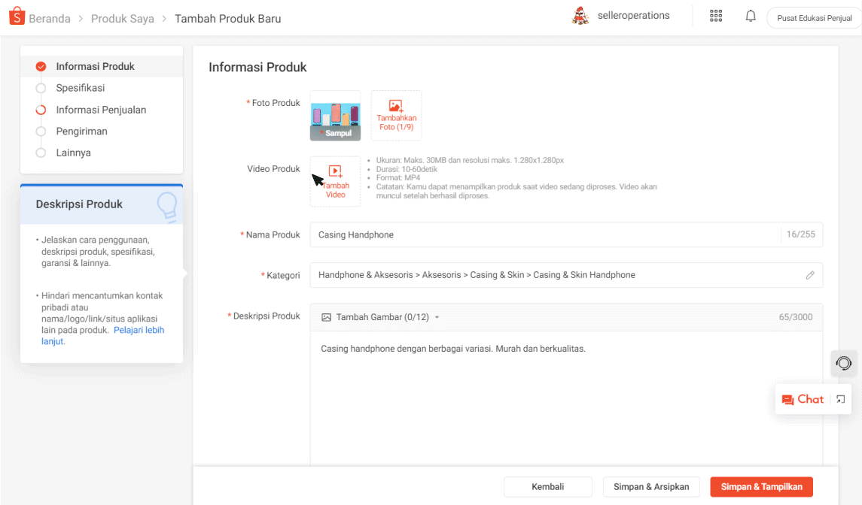Click the Kembali button
This screenshot has height=505, width=862.
pos(547,486)
